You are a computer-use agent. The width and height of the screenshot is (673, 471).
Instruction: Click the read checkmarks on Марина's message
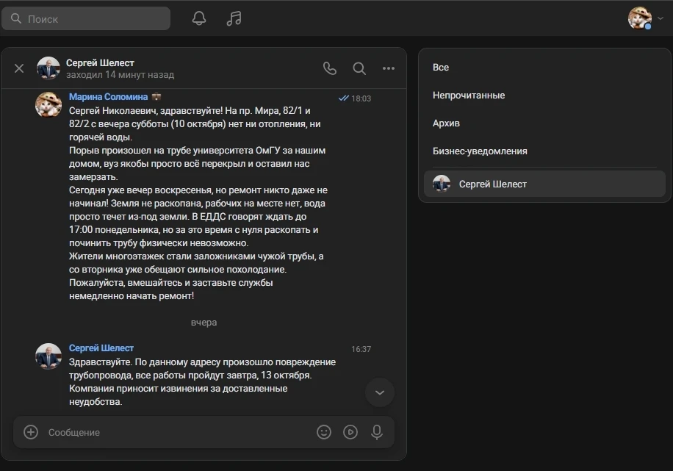pos(344,98)
